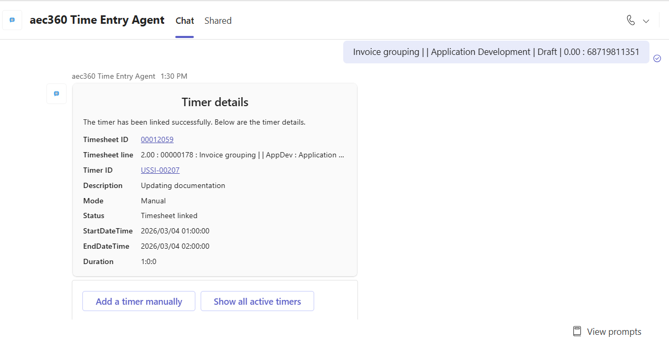Click the 1:30 PM message timestamp

point(174,76)
